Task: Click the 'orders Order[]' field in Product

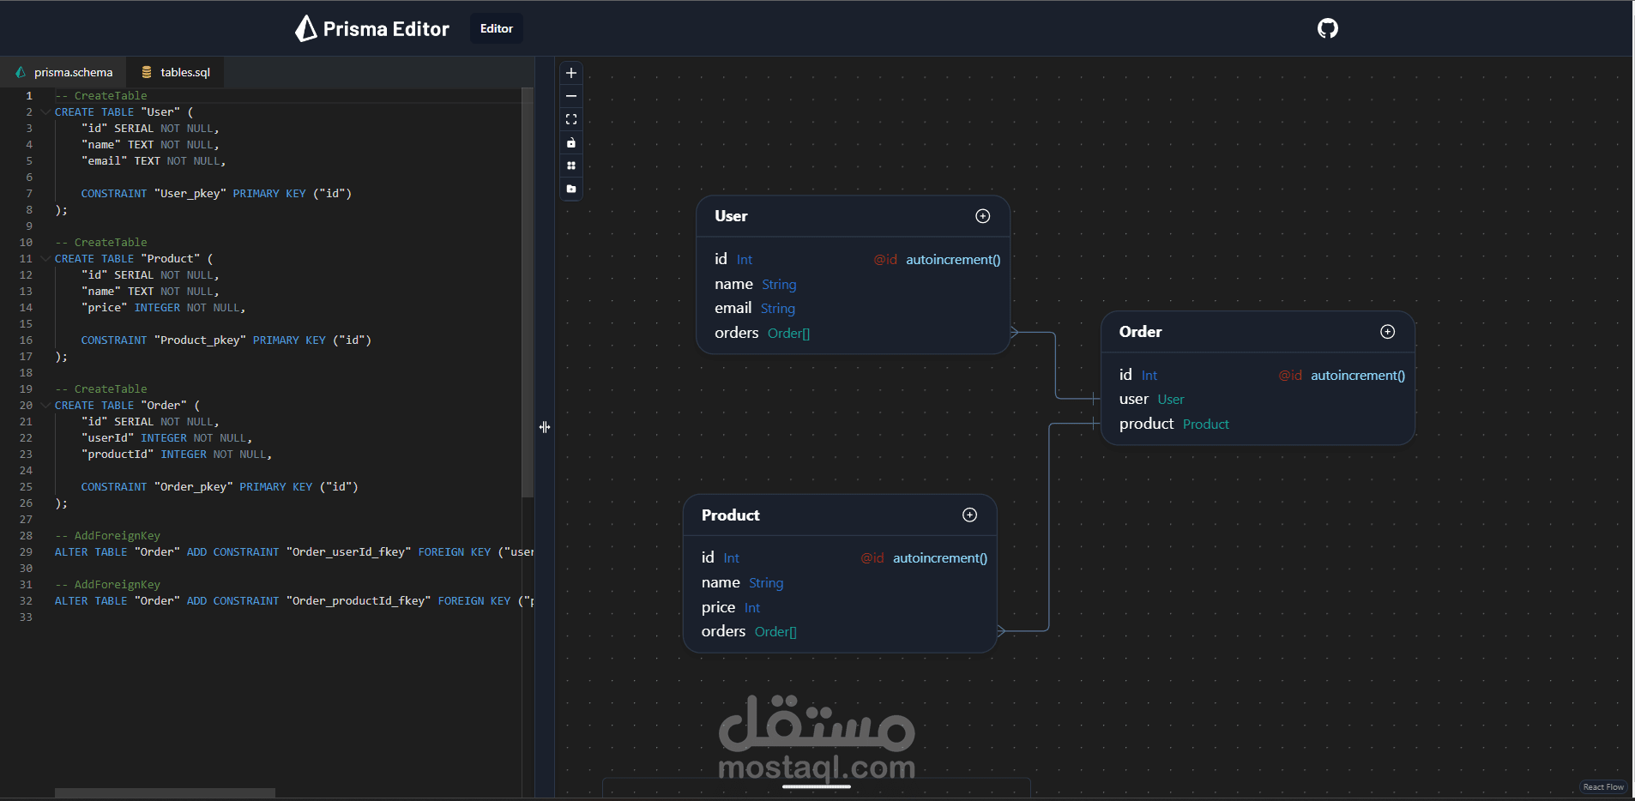Action: [840, 631]
